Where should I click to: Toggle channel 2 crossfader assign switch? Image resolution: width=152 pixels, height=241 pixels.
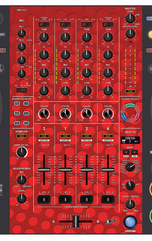[87, 199]
